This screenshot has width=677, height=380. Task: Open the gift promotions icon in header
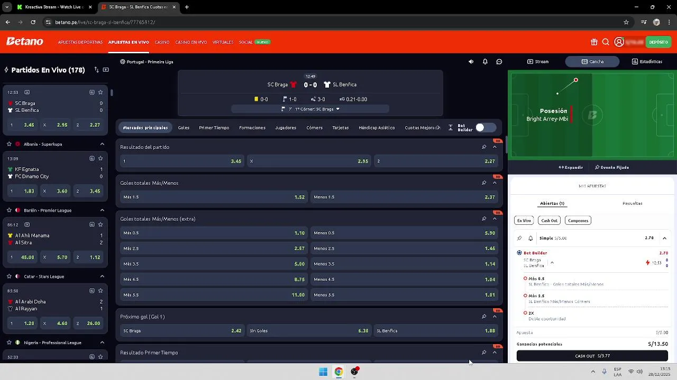(x=594, y=42)
